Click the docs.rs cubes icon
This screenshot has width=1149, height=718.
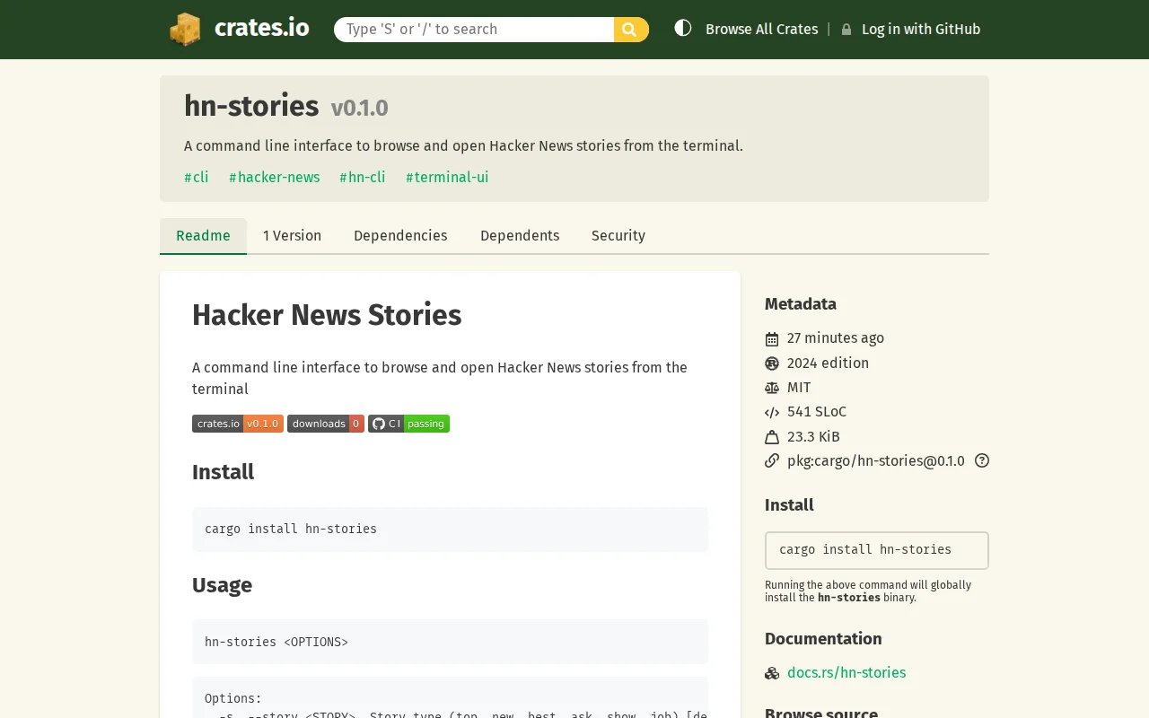point(772,673)
